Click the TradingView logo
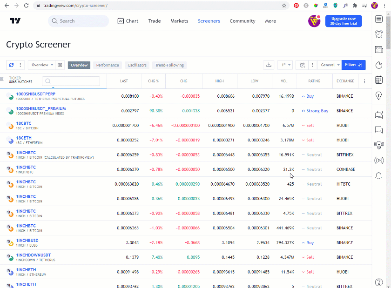This screenshot has width=391, height=288. point(15,21)
